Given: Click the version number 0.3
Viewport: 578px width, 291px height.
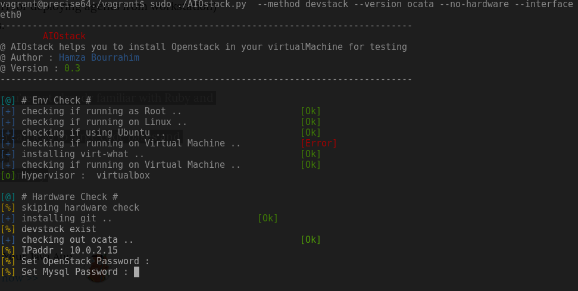Looking at the screenshot, I should coord(72,68).
